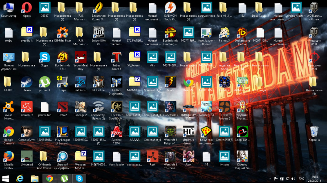The height and width of the screenshot is (183, 327).
Task: Select the Dll-Files Fixer icon
Action: (63, 33)
